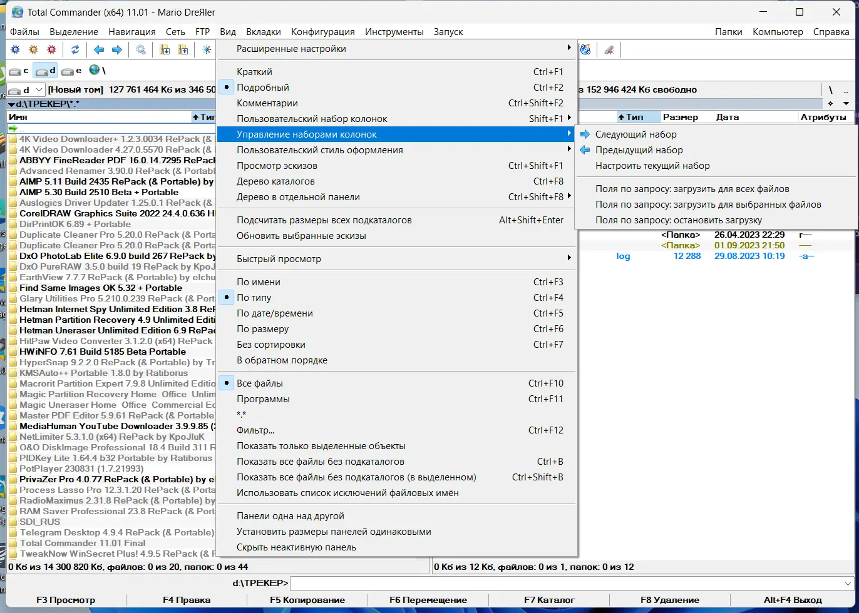Open the Конфигурация menu
This screenshot has height=613, width=859.
323,32
